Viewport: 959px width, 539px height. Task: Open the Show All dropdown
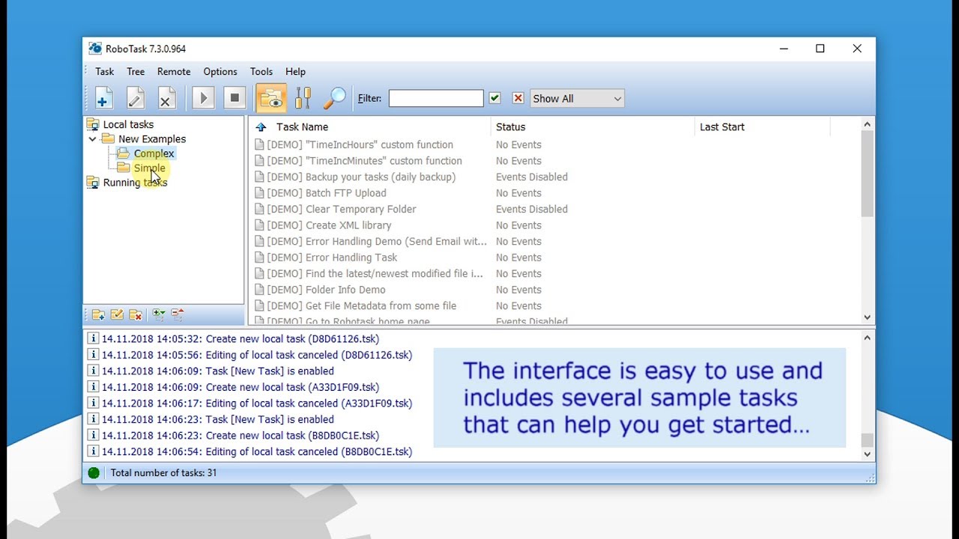pos(577,98)
